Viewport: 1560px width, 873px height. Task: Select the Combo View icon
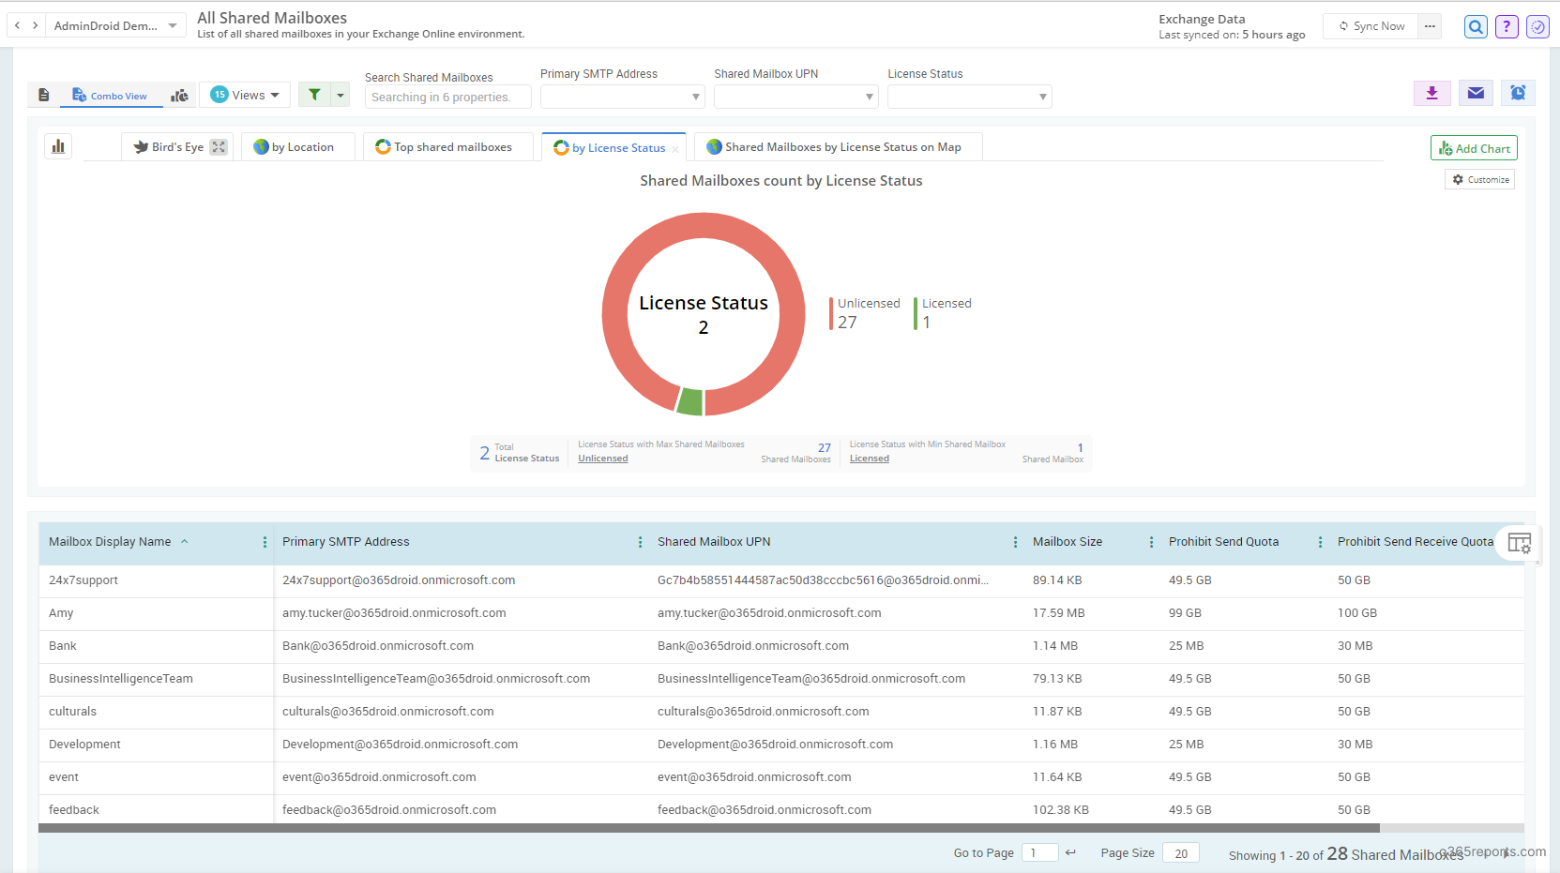[x=79, y=95]
